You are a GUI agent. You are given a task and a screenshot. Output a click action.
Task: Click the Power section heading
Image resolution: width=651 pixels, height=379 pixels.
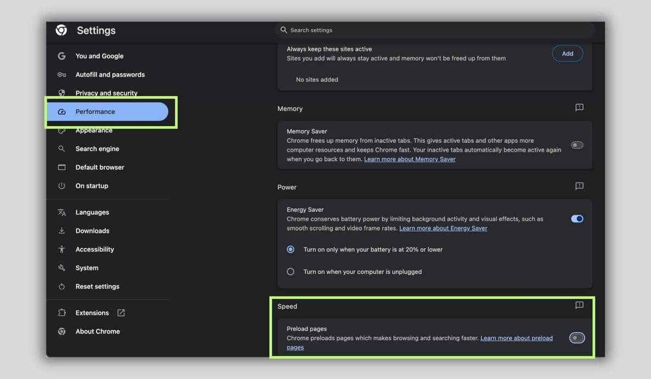pyautogui.click(x=287, y=187)
